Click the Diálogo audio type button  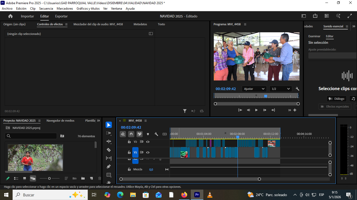[337, 99]
